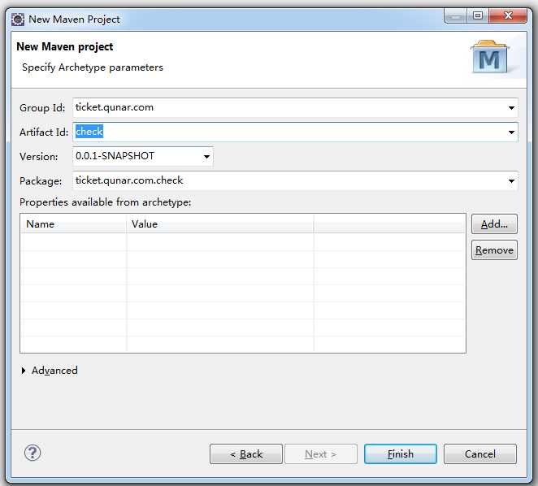Image resolution: width=538 pixels, height=486 pixels.
Task: Click the help question mark icon
Action: (33, 453)
